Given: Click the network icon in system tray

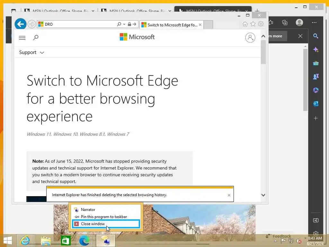Looking at the screenshot, I should point(291,241).
